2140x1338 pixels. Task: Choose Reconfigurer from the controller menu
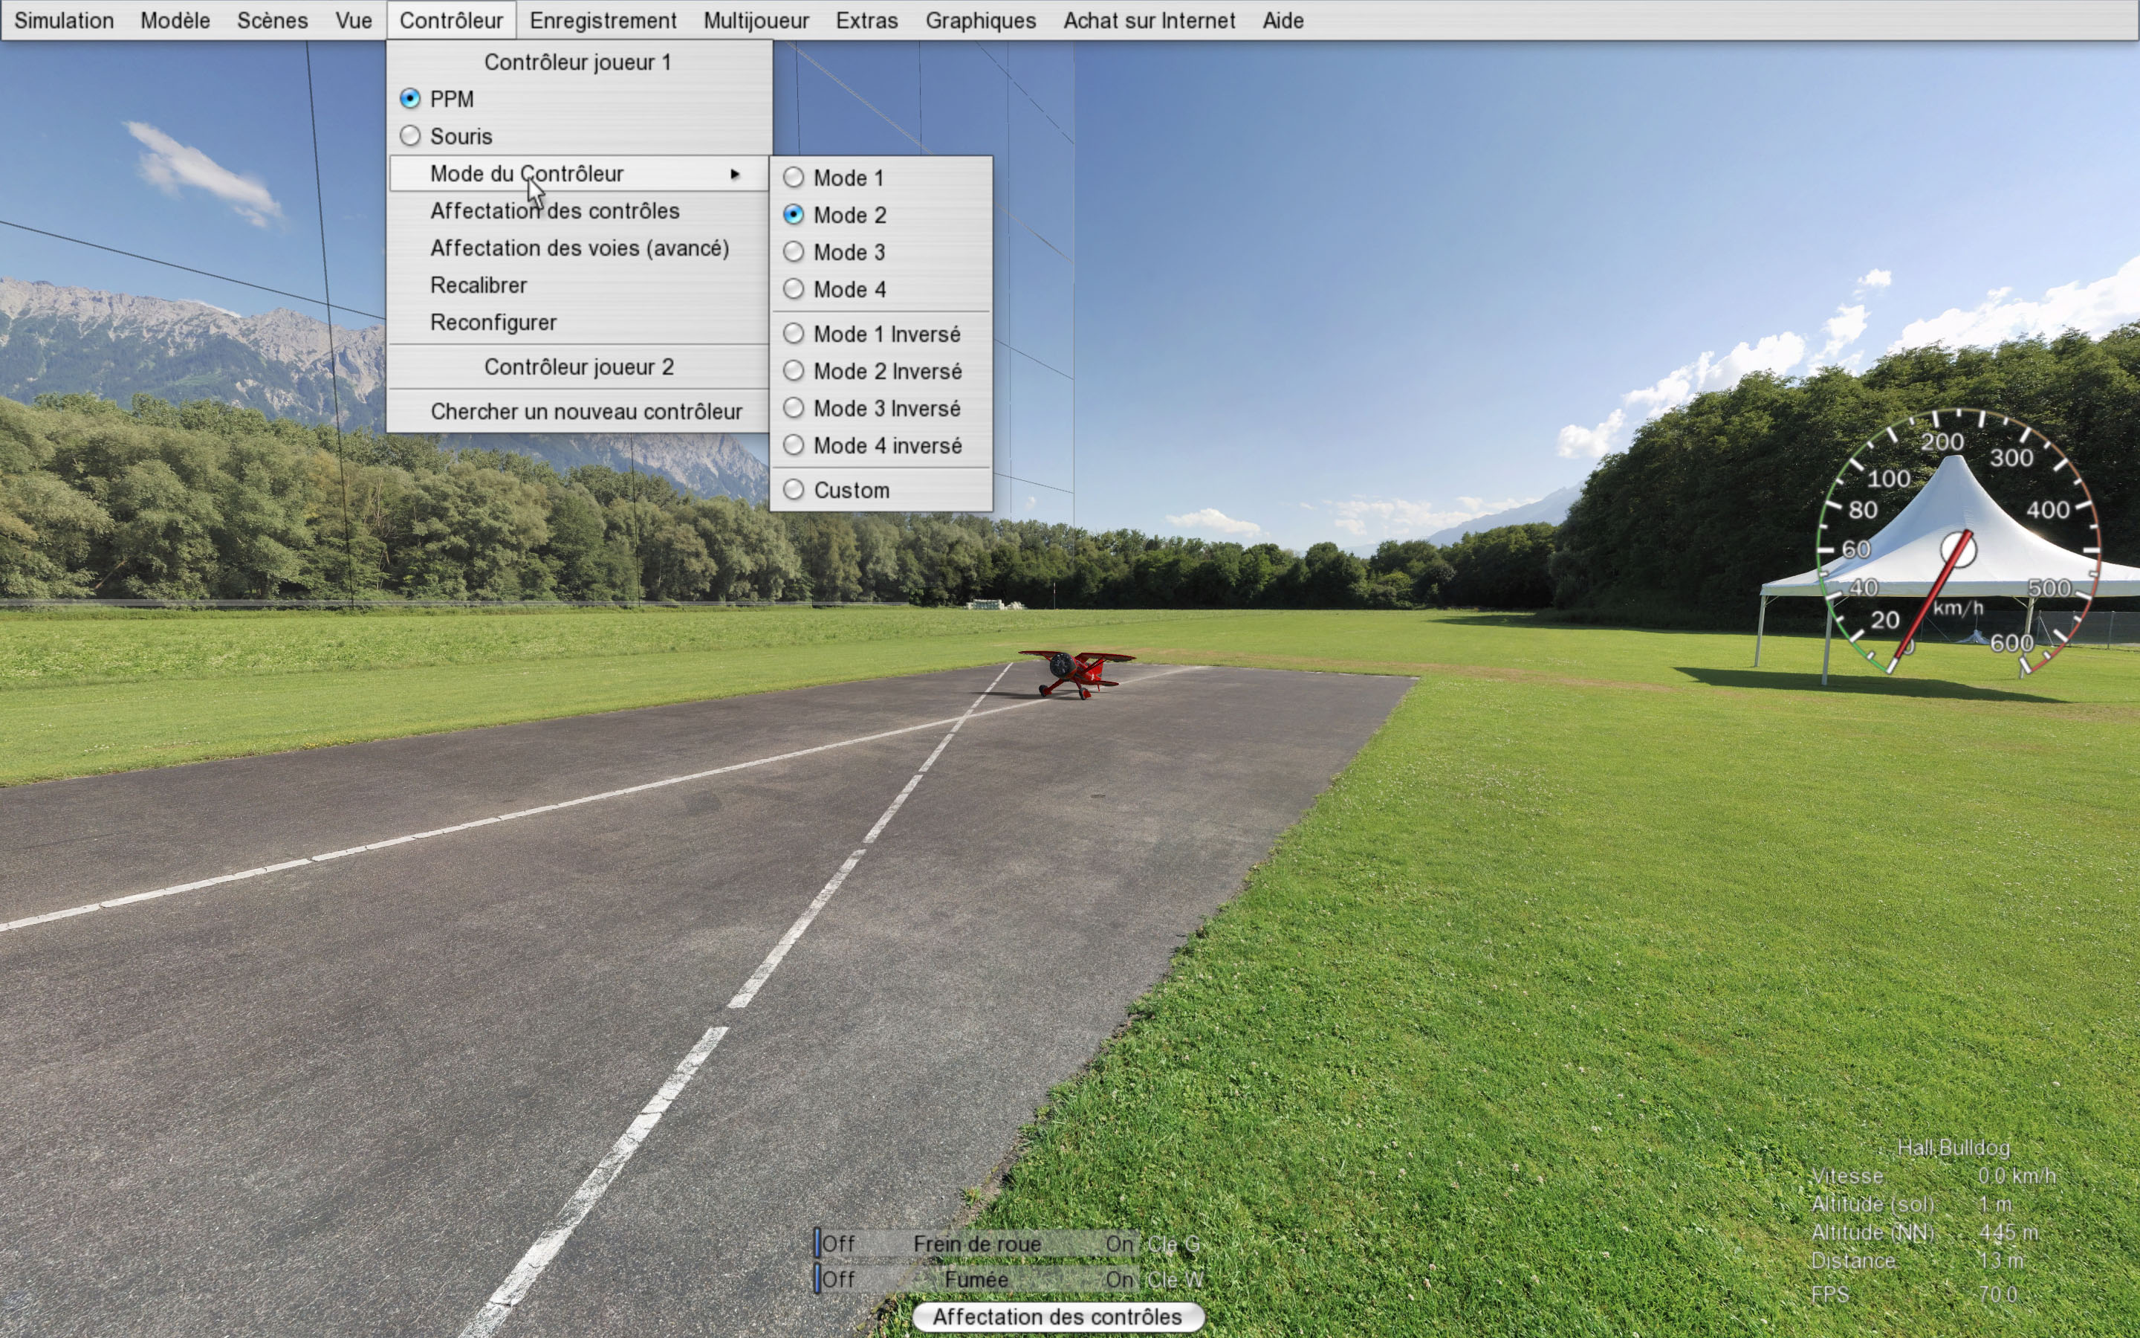[x=493, y=323]
